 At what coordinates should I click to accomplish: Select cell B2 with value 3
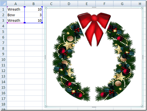coord(34,15)
